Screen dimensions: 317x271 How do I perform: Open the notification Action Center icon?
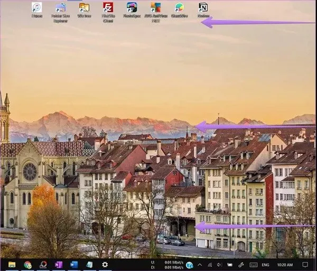point(305,265)
